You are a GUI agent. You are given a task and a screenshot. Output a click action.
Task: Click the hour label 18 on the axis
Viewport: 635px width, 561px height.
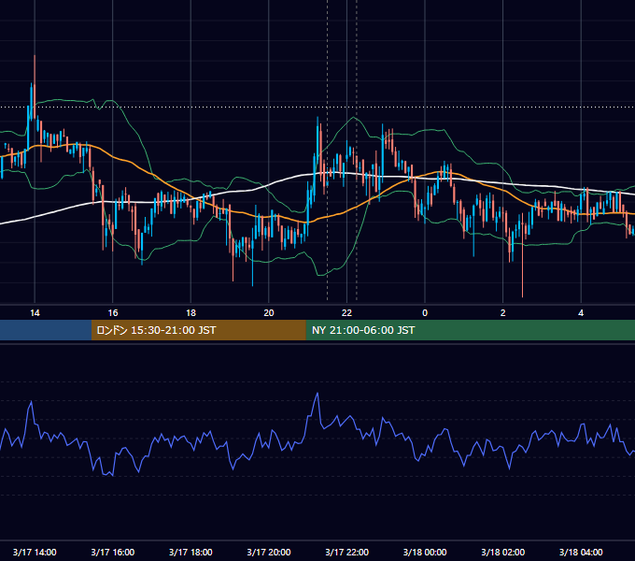190,313
